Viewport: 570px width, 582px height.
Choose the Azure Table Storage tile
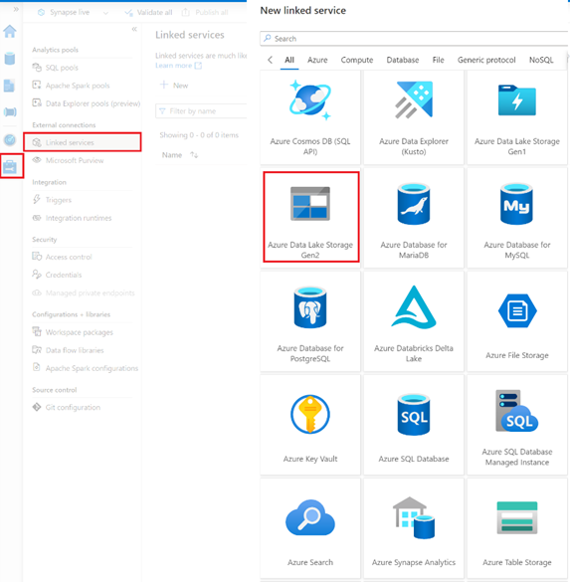(517, 528)
